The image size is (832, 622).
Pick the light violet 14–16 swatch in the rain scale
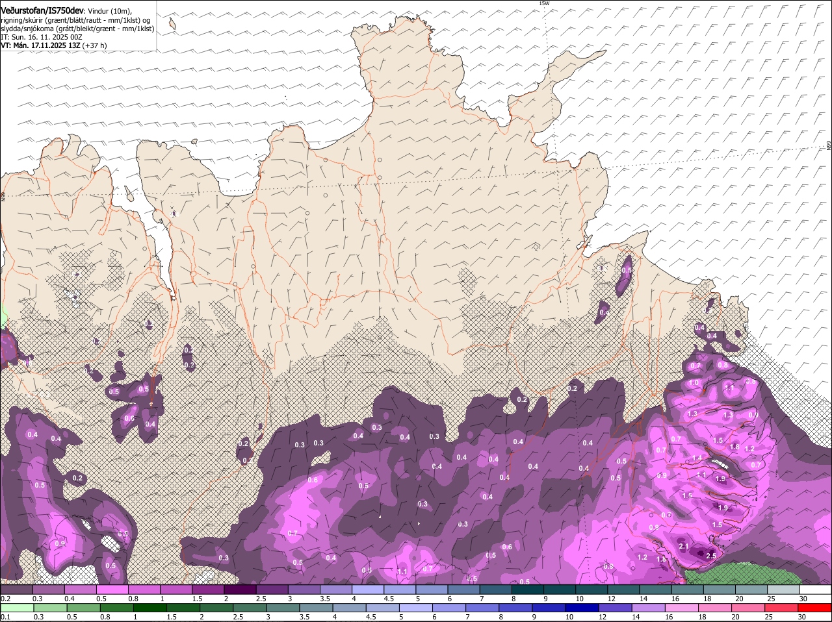pos(649,608)
